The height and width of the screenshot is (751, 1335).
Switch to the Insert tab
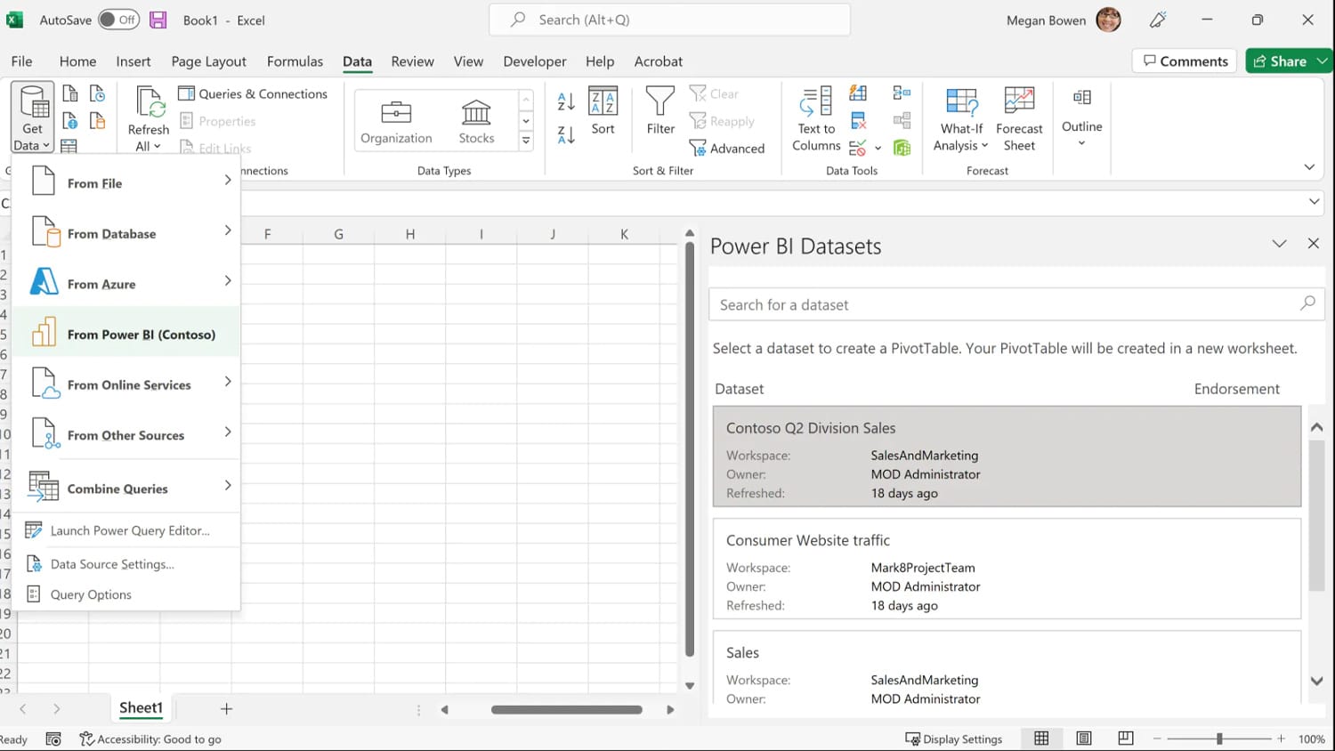tap(133, 61)
